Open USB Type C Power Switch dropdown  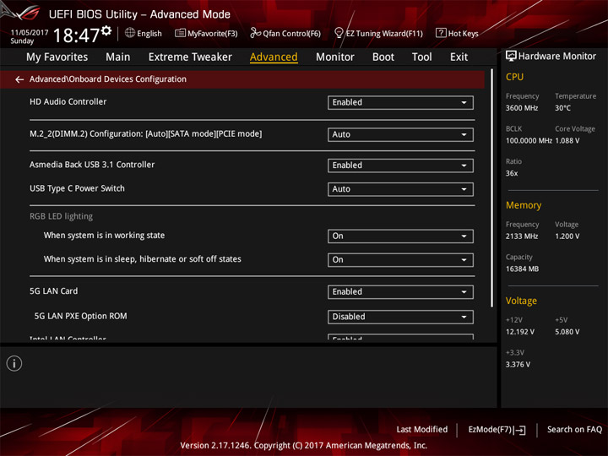pyautogui.click(x=400, y=189)
